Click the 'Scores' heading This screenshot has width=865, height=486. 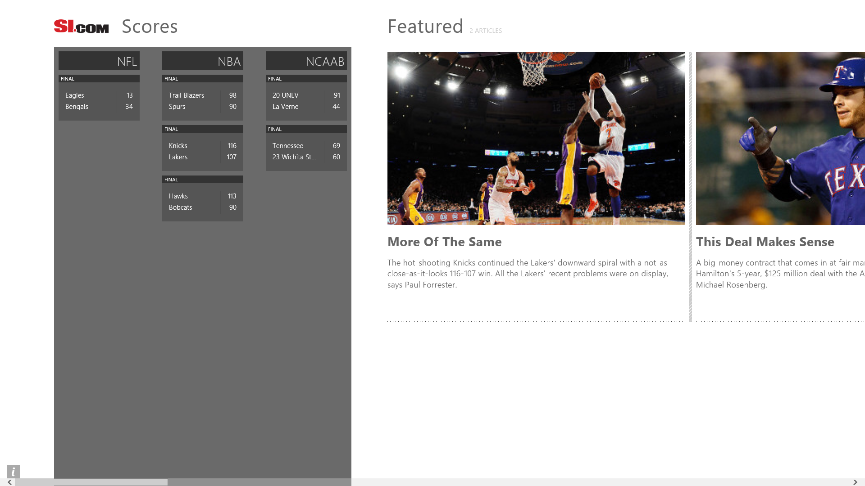(x=149, y=26)
